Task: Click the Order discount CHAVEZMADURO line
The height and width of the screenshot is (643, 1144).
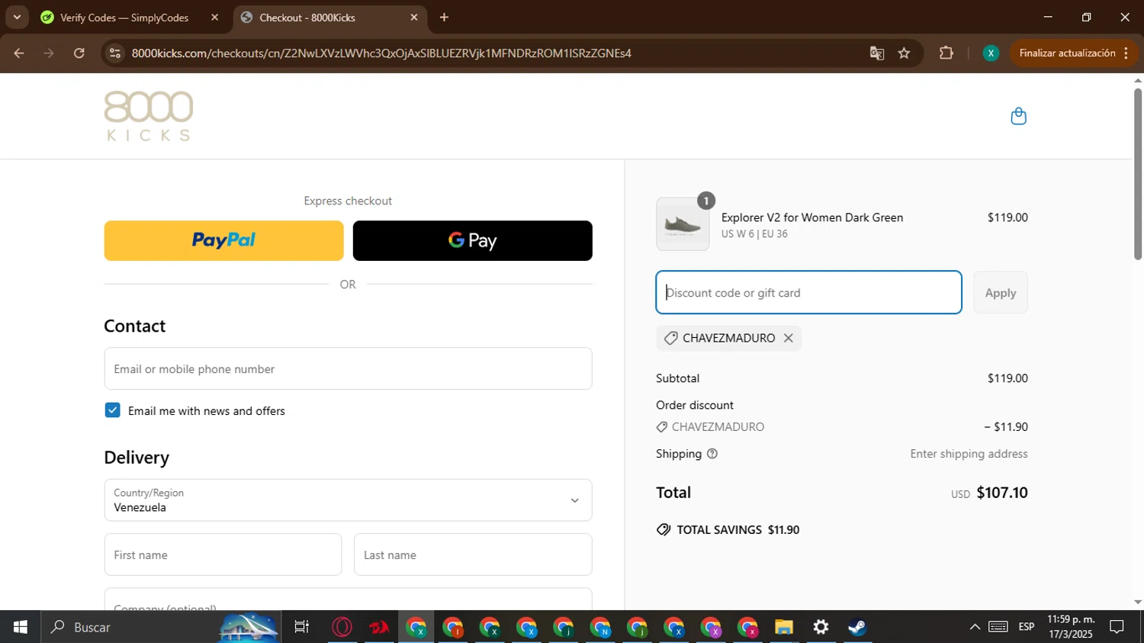Action: tap(842, 427)
